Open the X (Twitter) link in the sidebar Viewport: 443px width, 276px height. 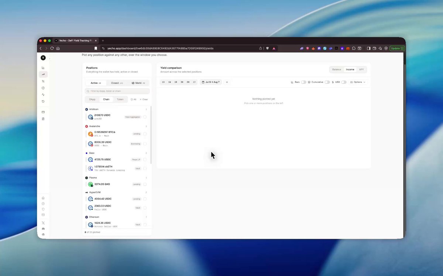coord(43,223)
